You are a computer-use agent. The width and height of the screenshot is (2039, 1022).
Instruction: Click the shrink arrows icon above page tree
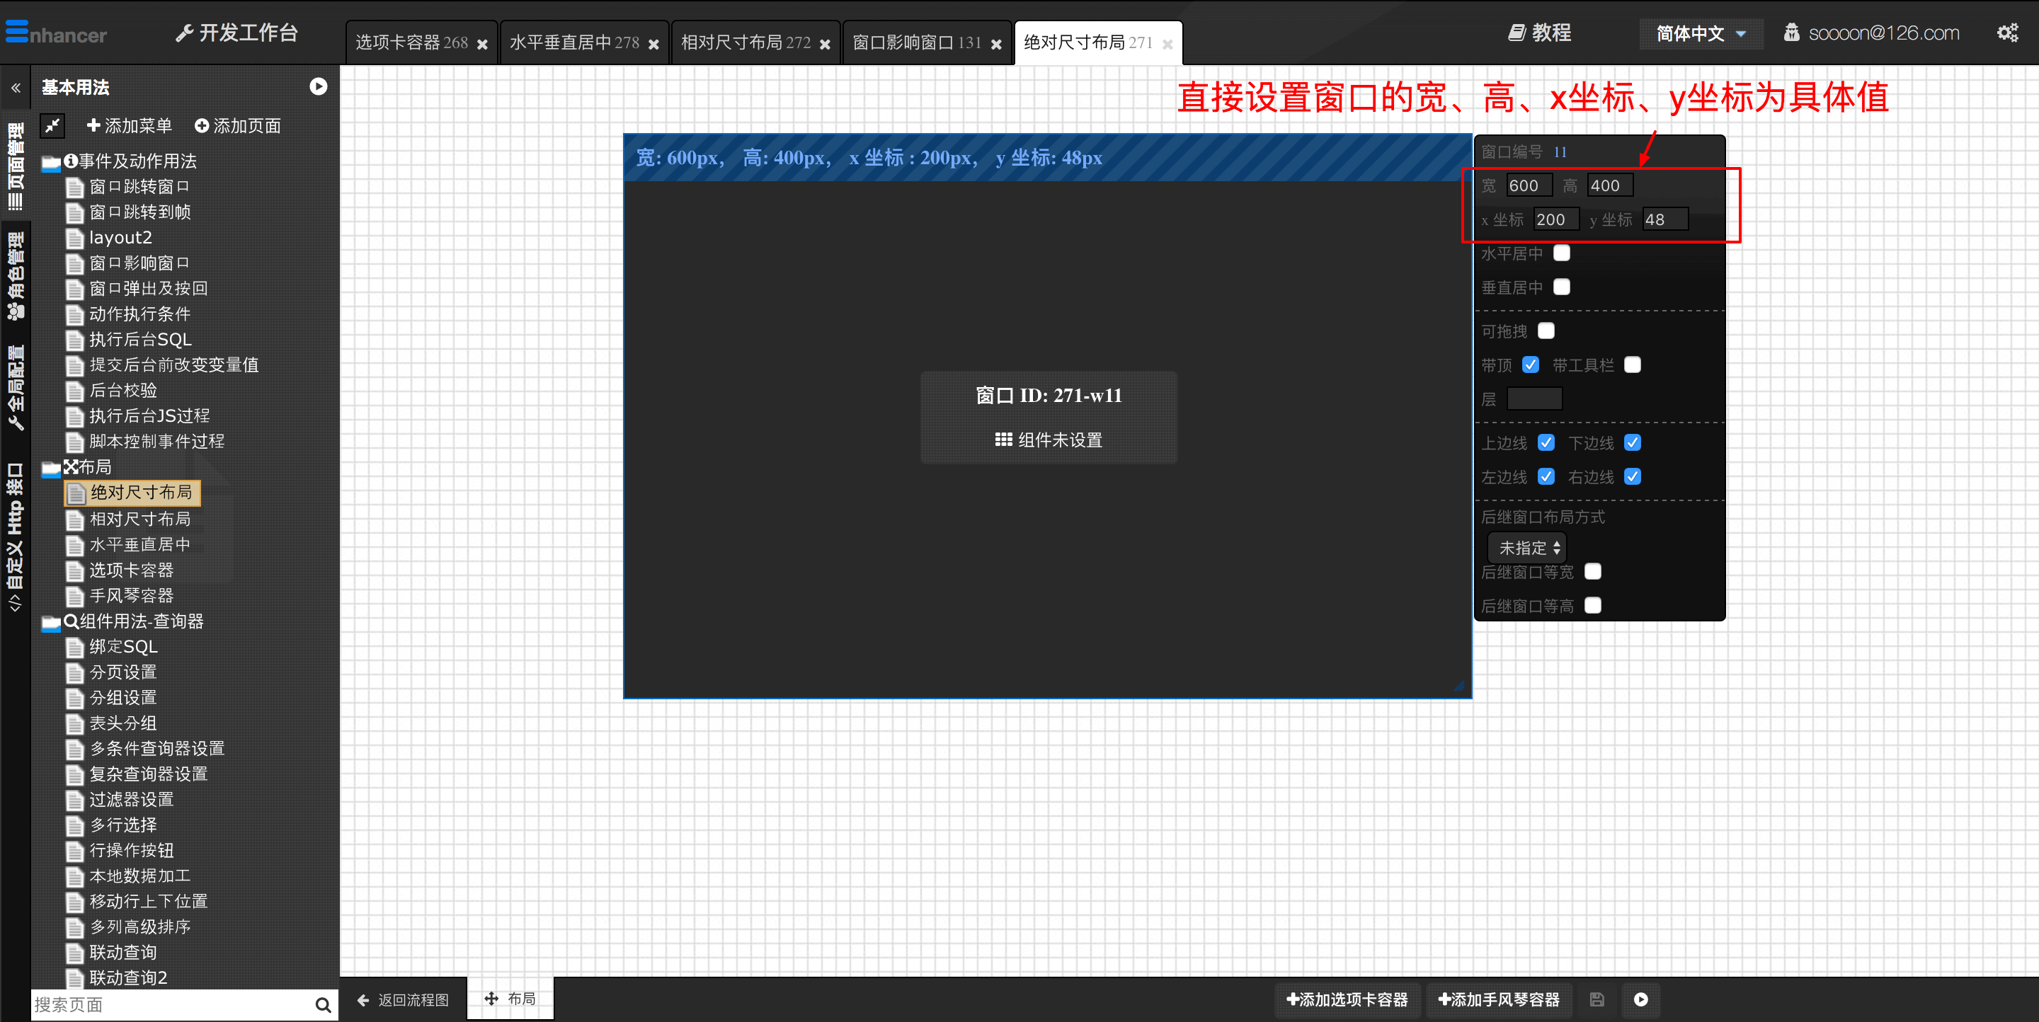click(52, 125)
